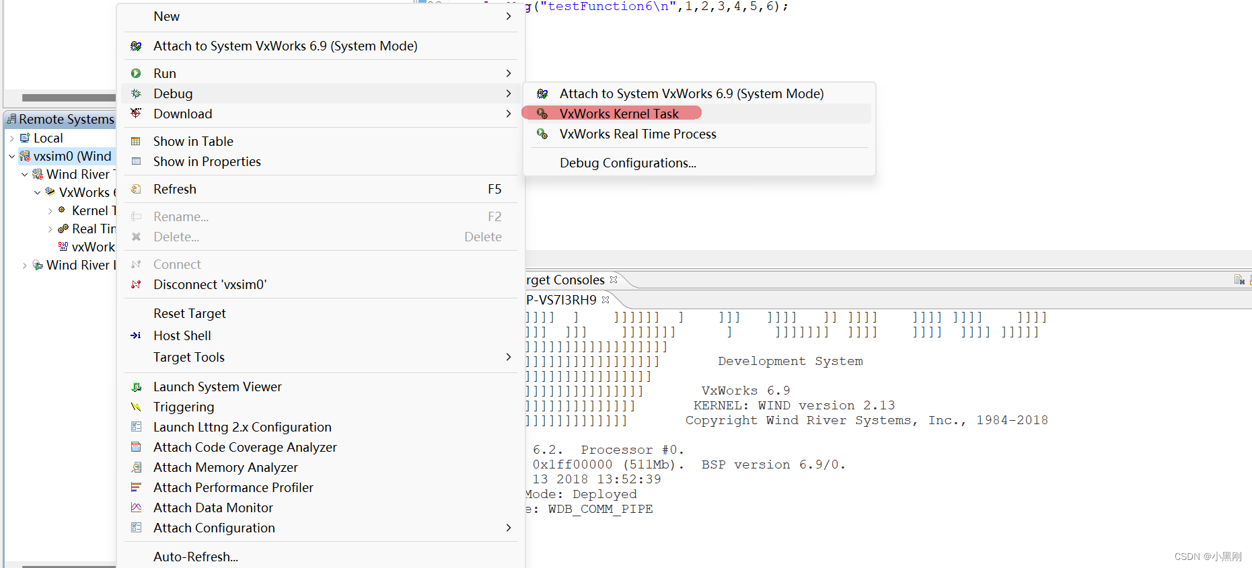Choose Launch Lttng 2.x Configuration
The height and width of the screenshot is (568, 1252).
pyautogui.click(x=321, y=427)
